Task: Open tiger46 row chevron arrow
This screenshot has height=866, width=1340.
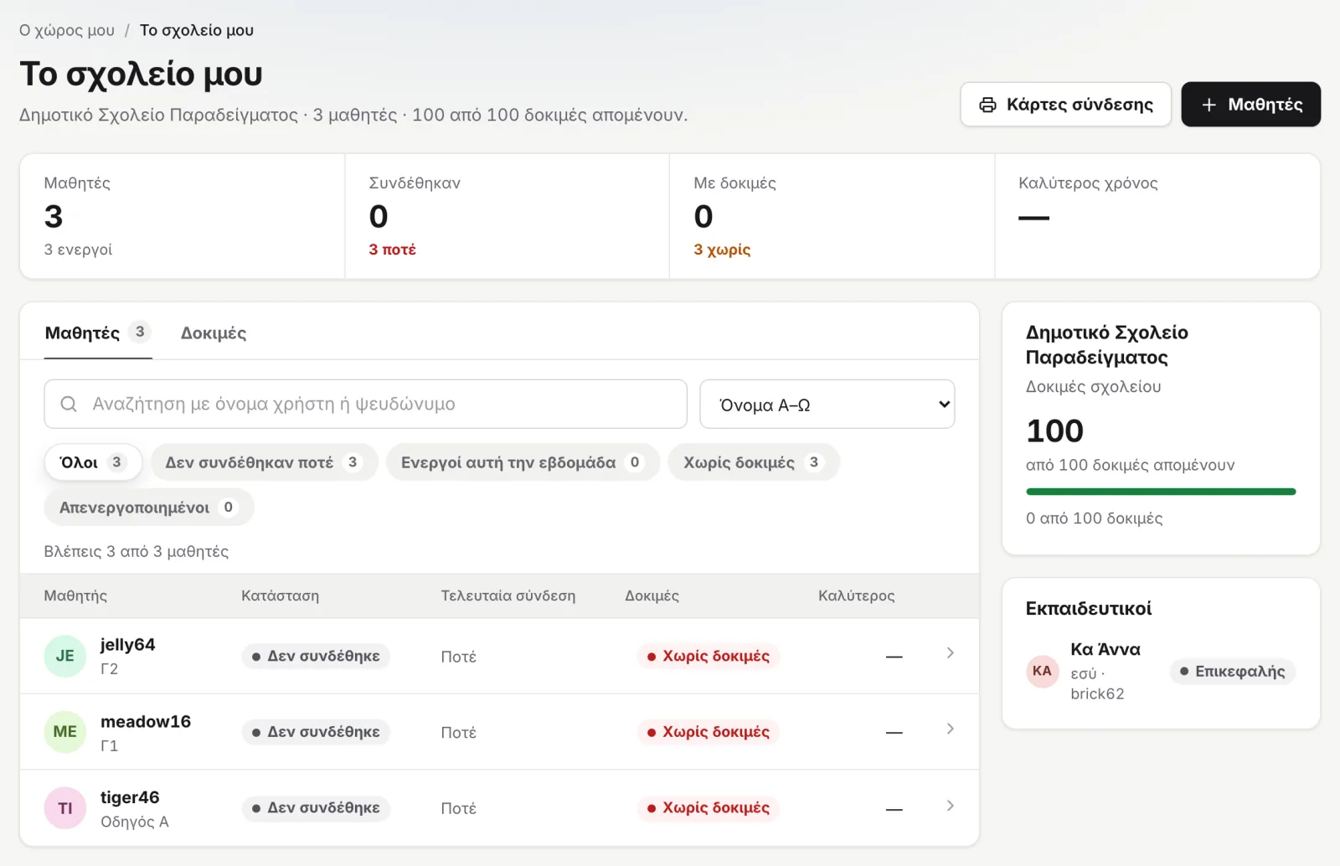Action: tap(950, 806)
